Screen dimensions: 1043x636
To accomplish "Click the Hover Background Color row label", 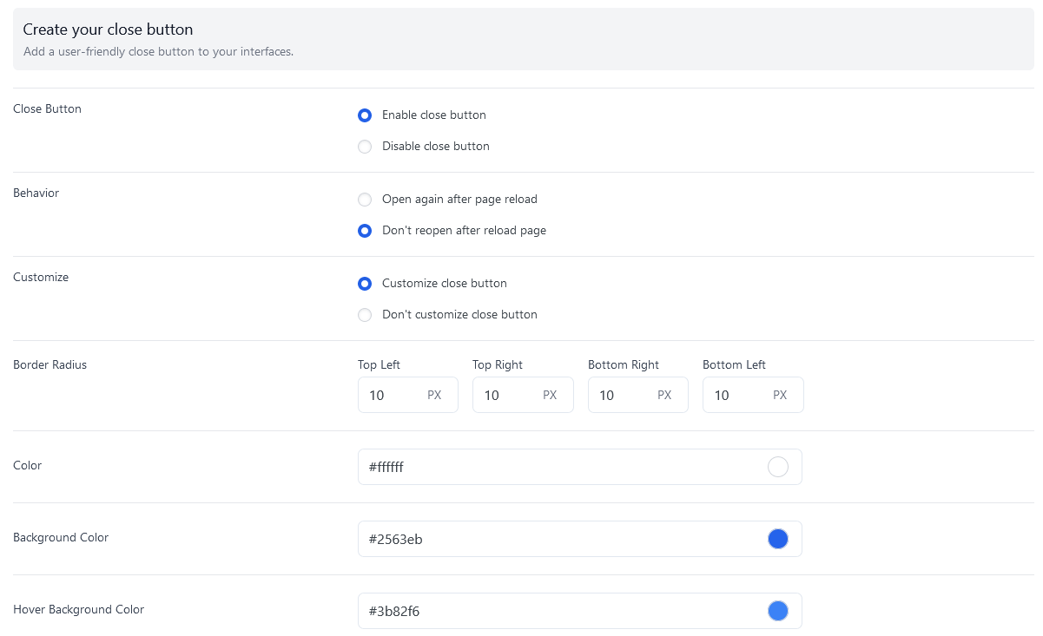I will pyautogui.click(x=79, y=610).
